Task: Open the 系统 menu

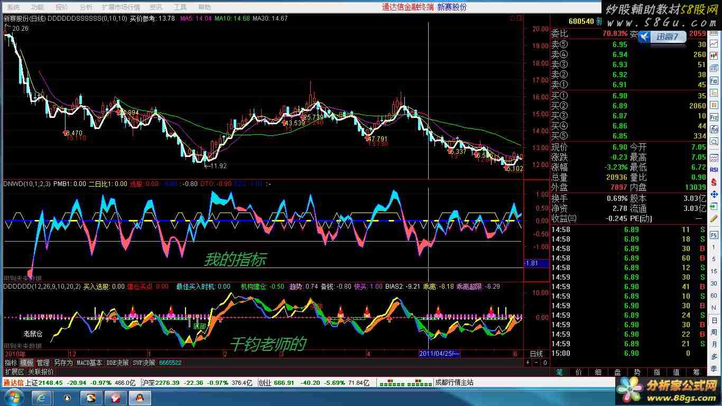Action: [x=13, y=7]
